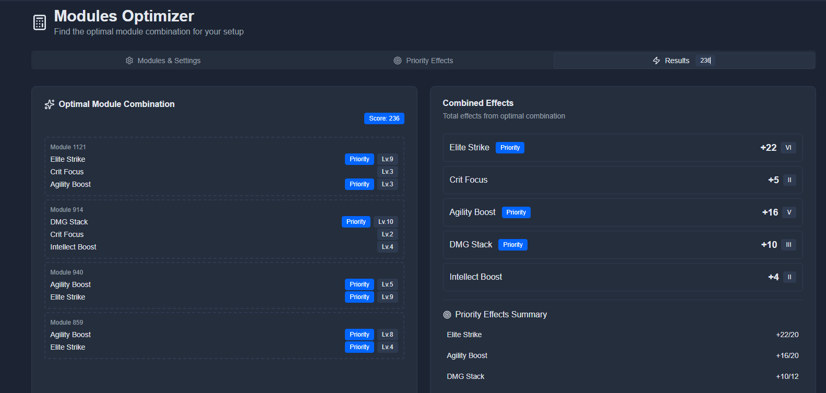The image size is (826, 393).
Task: Click Lv.4 badge of Module 859 Elite Strike
Action: 388,347
